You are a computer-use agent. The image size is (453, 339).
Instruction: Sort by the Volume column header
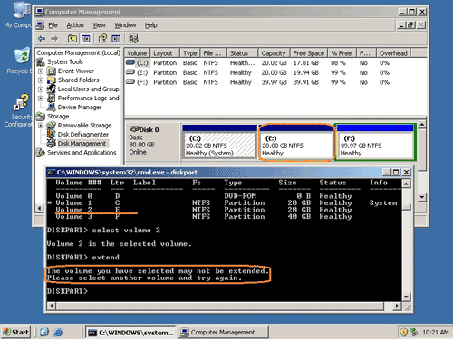point(137,53)
